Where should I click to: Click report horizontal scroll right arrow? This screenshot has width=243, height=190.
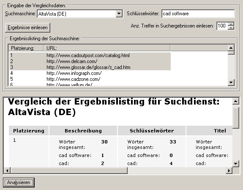click(229, 171)
